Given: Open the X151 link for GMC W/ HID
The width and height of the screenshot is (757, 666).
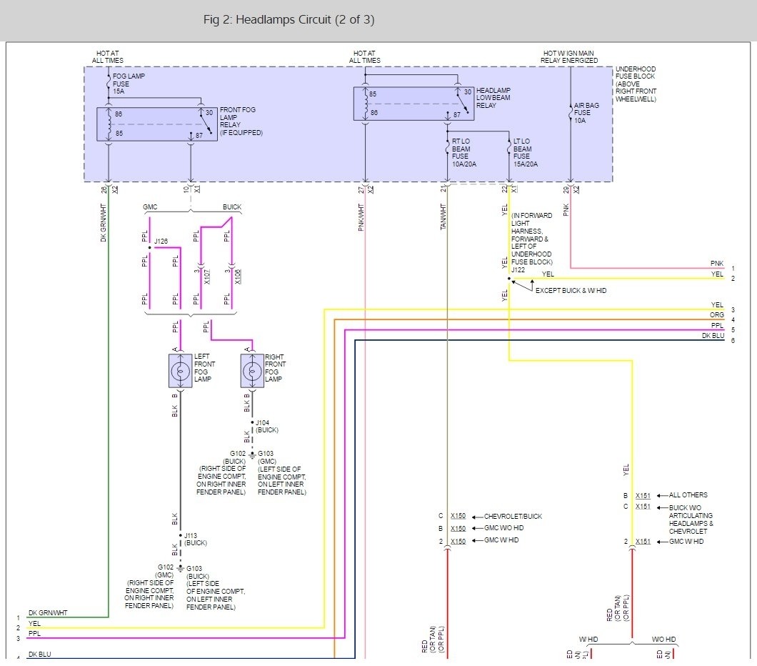Looking at the screenshot, I should (643, 542).
